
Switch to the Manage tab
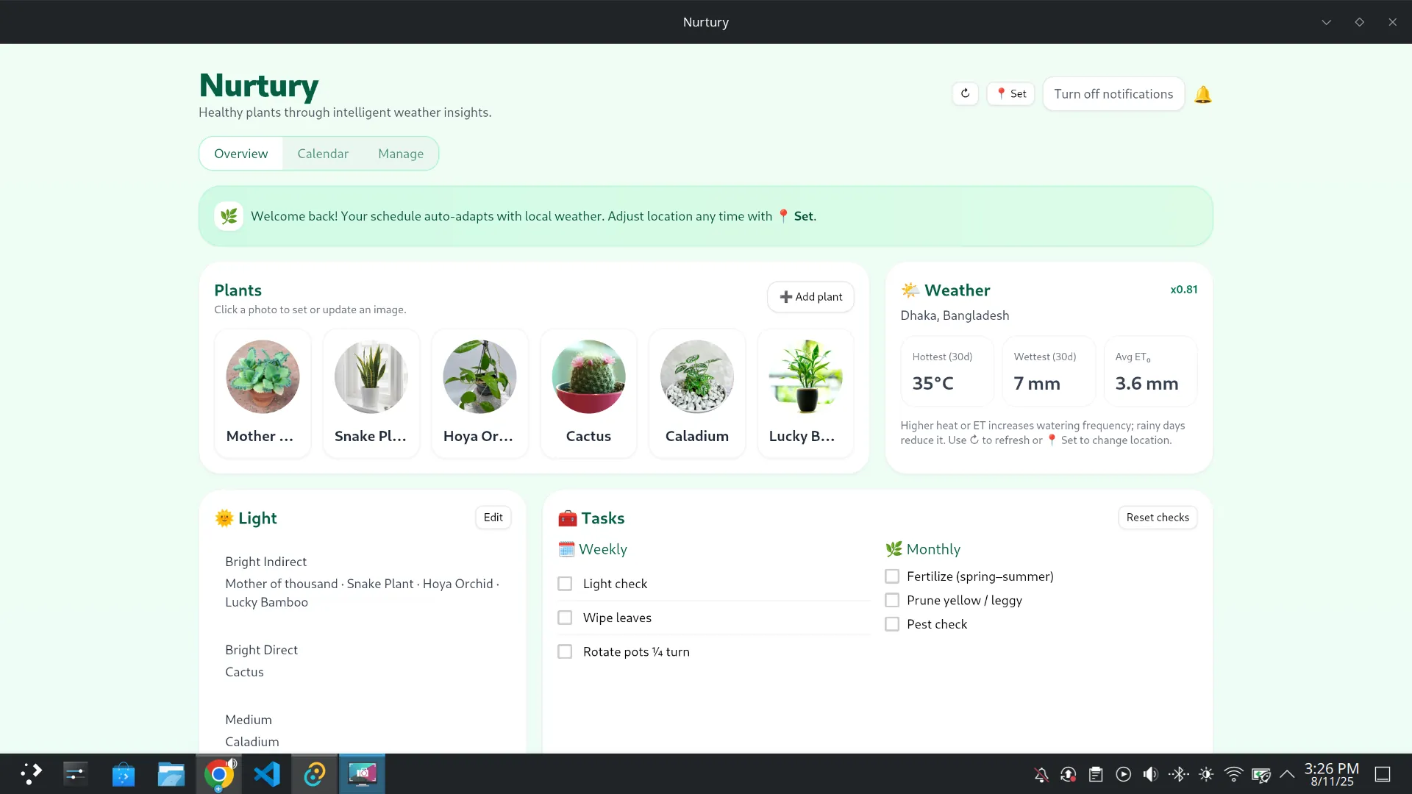click(401, 153)
